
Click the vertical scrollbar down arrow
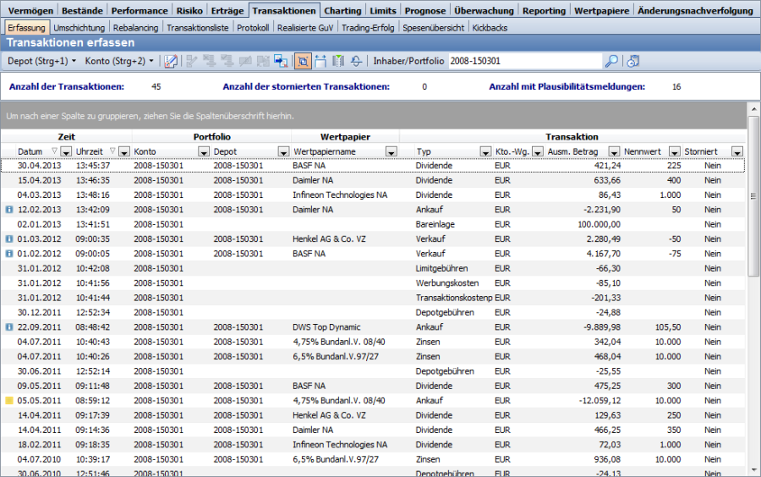[x=753, y=469]
